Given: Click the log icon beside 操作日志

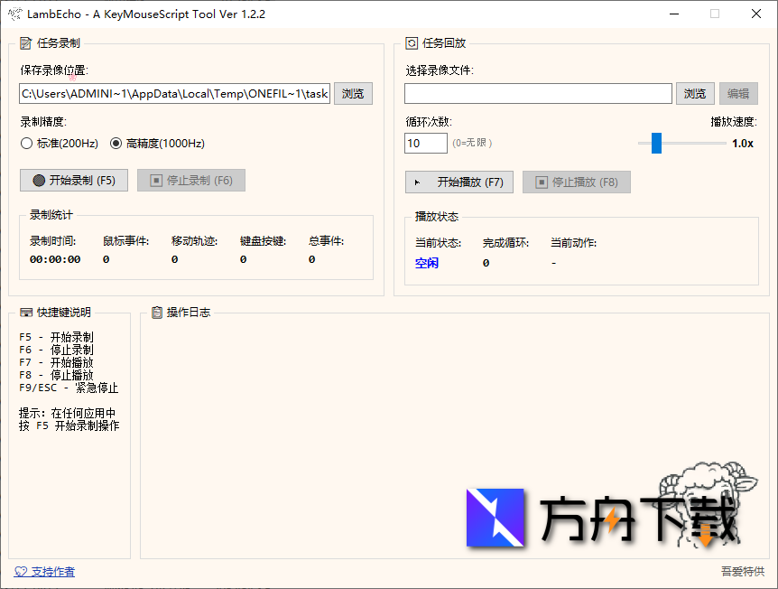Looking at the screenshot, I should pyautogui.click(x=156, y=311).
